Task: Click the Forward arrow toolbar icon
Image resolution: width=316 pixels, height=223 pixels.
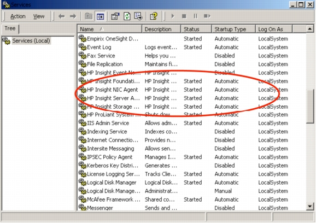Action: coord(73,16)
